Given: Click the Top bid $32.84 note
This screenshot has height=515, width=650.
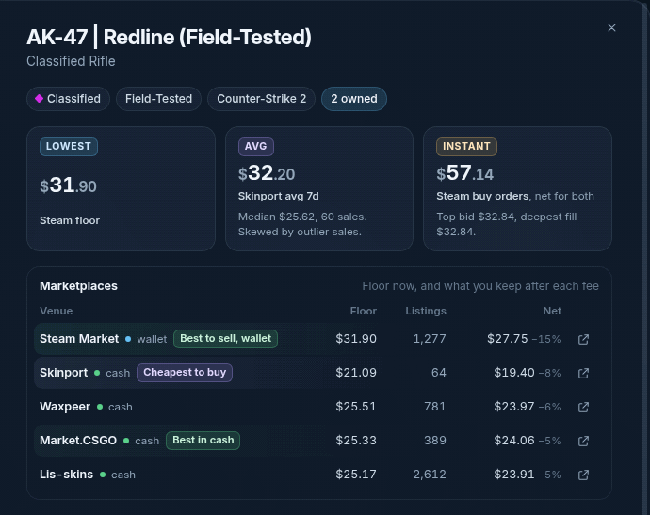Looking at the screenshot, I should 476,217.
